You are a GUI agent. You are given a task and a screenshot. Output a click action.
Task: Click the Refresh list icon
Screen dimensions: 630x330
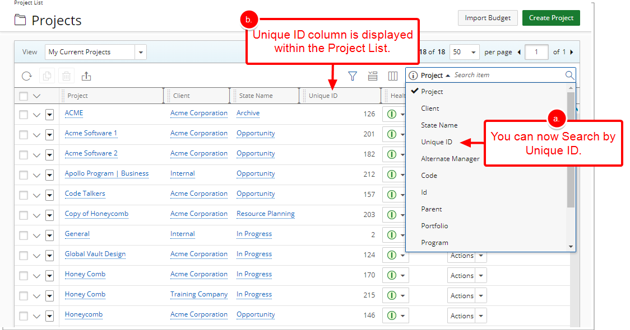[x=26, y=76]
